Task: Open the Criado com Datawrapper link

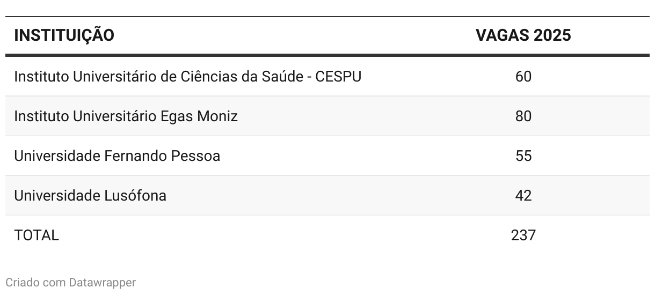Action: coord(71,282)
